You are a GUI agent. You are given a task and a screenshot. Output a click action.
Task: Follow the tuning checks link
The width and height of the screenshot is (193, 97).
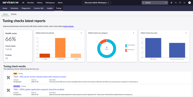68,26
